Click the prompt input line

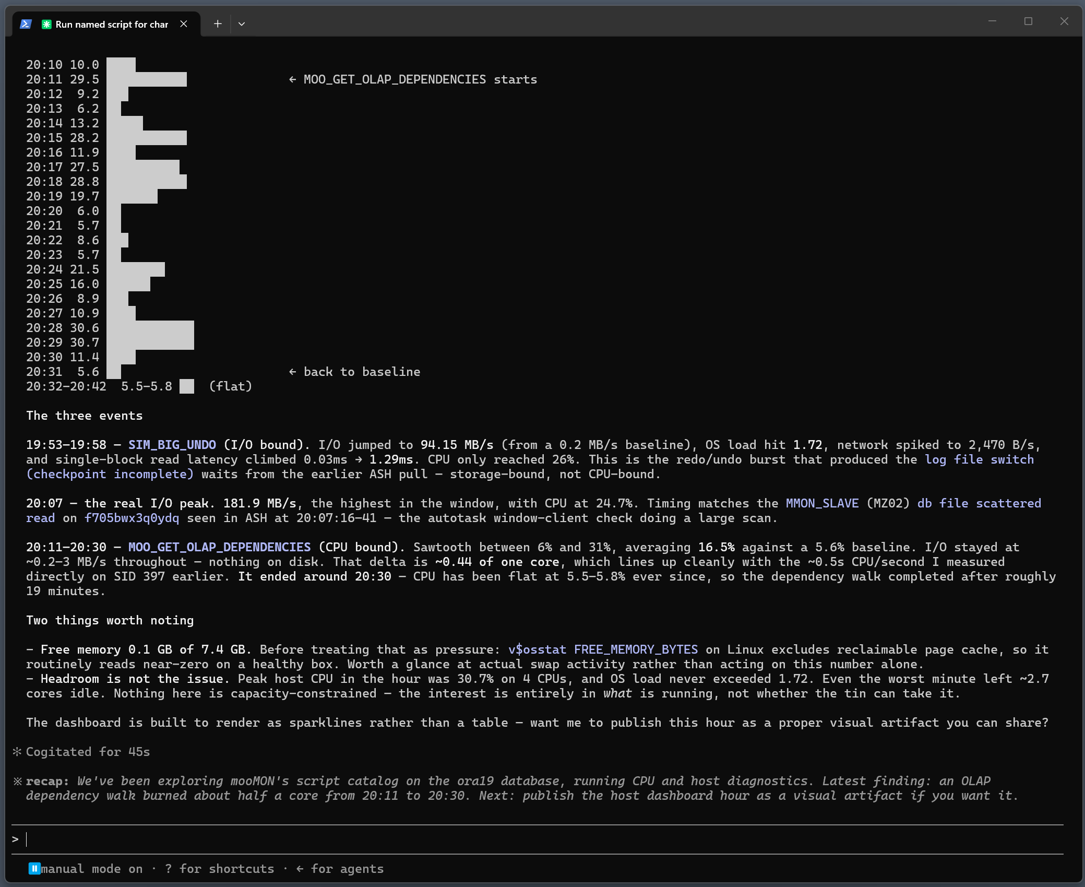538,839
